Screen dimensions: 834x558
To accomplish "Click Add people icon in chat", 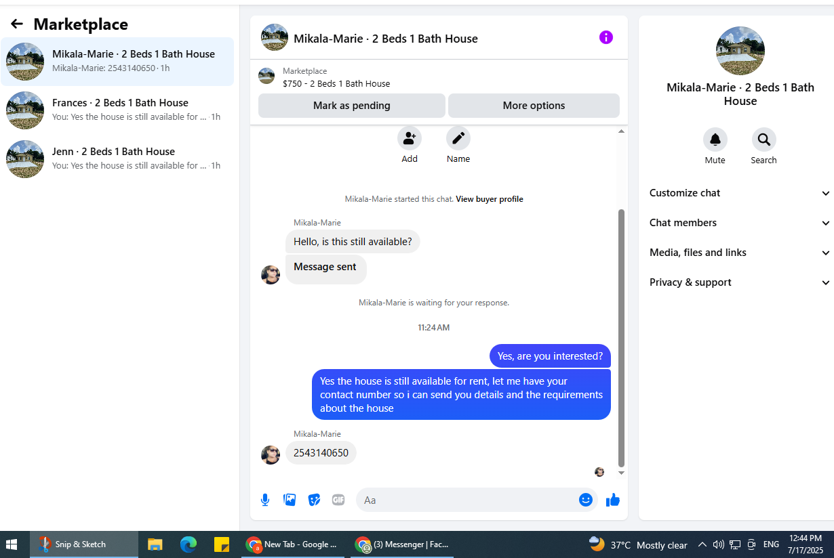I will (410, 138).
